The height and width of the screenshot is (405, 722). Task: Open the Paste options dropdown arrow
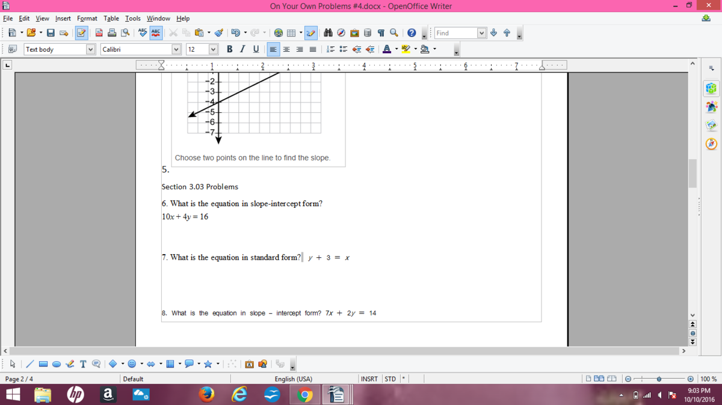(x=209, y=33)
